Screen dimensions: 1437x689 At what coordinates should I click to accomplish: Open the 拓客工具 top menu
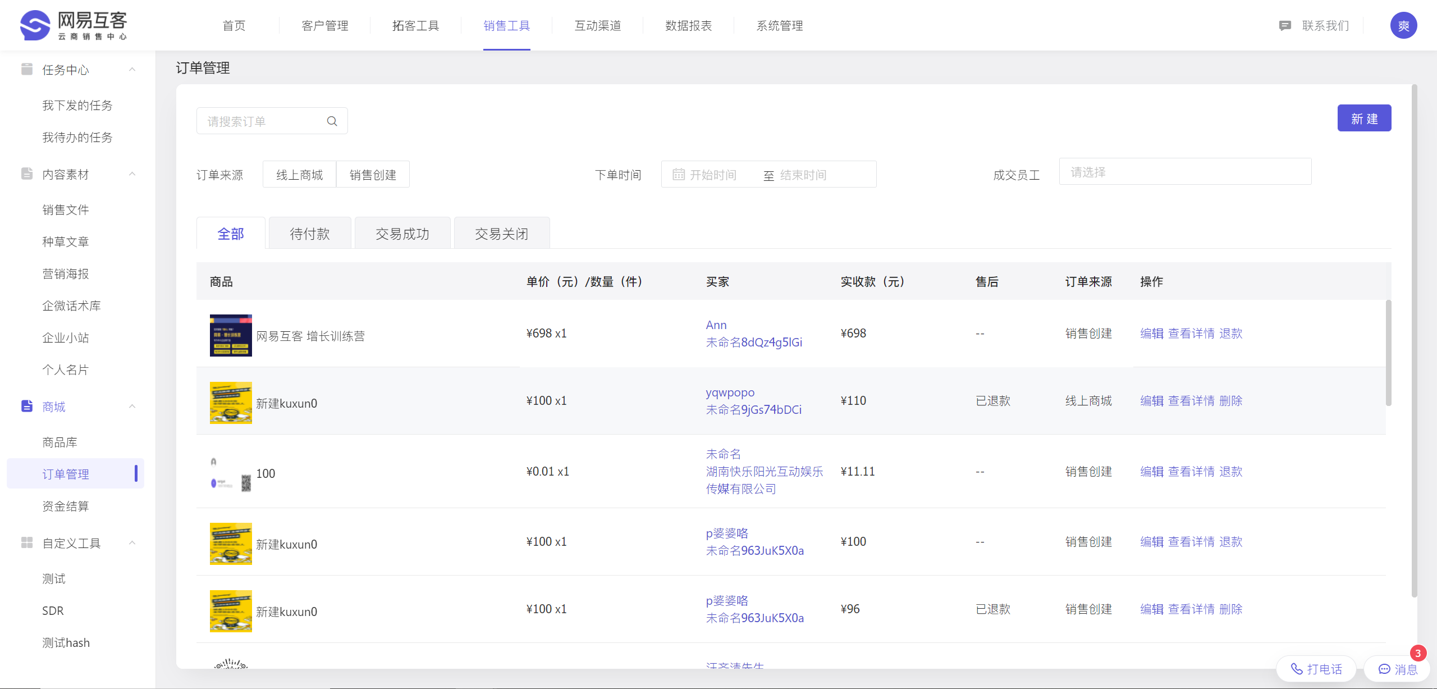pos(416,26)
